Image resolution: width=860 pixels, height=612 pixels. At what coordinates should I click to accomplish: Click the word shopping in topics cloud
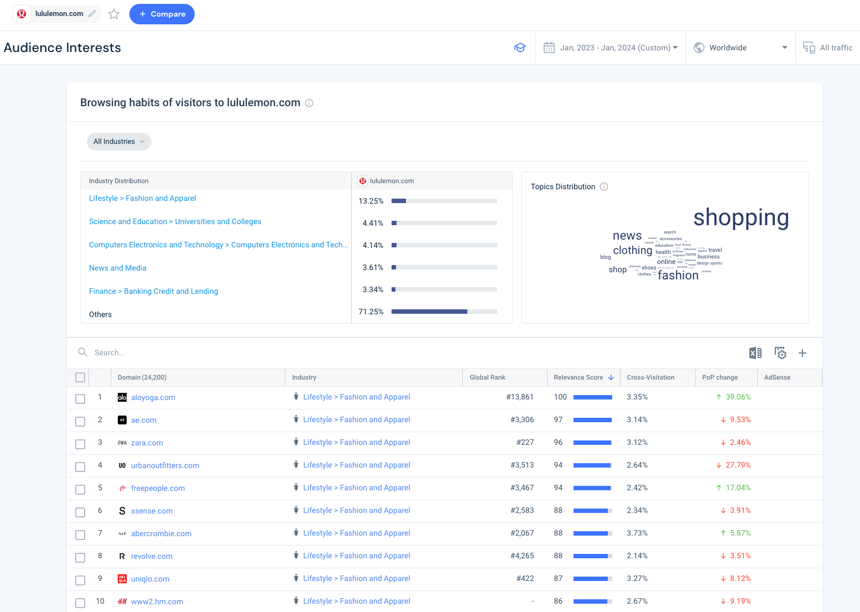(741, 217)
